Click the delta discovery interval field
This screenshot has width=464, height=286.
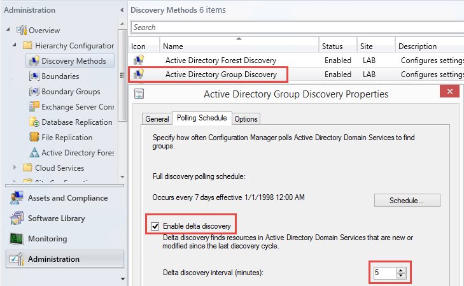(x=384, y=273)
